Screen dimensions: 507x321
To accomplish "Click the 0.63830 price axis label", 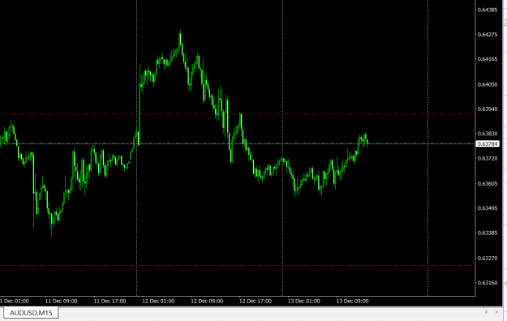I will (x=488, y=134).
